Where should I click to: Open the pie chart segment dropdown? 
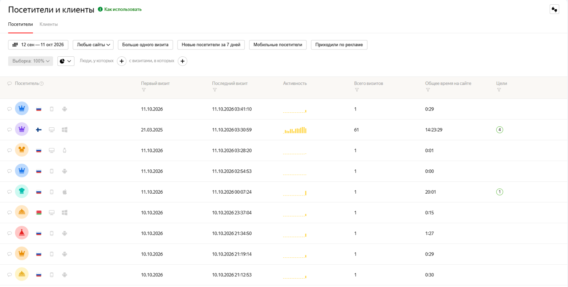point(66,61)
